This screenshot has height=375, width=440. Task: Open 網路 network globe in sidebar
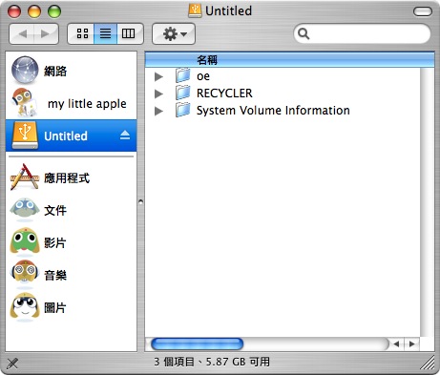(25, 70)
